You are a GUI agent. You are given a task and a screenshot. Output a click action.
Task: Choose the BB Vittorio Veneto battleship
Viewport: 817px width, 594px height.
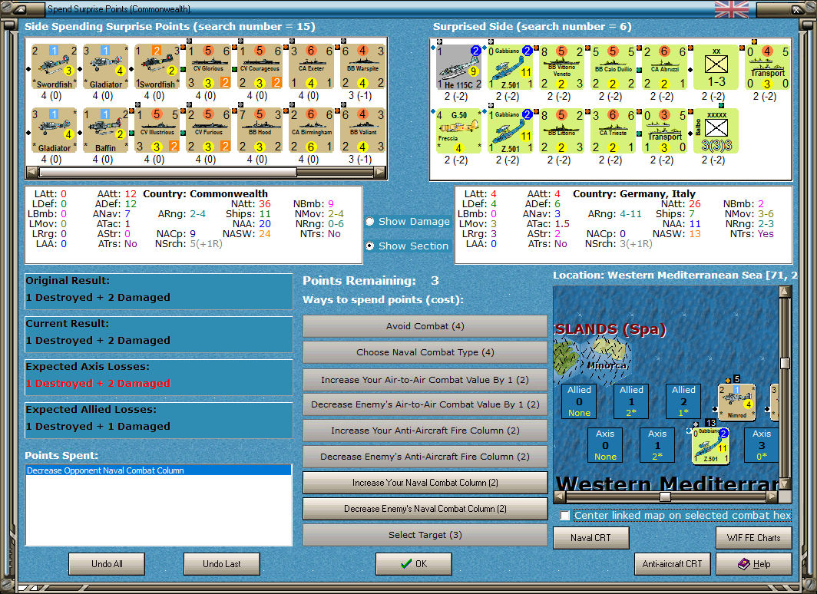(562, 68)
